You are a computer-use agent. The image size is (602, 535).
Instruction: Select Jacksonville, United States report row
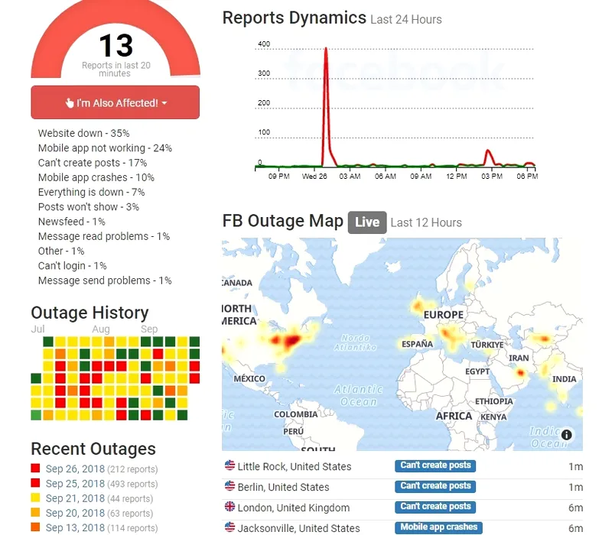click(402, 527)
